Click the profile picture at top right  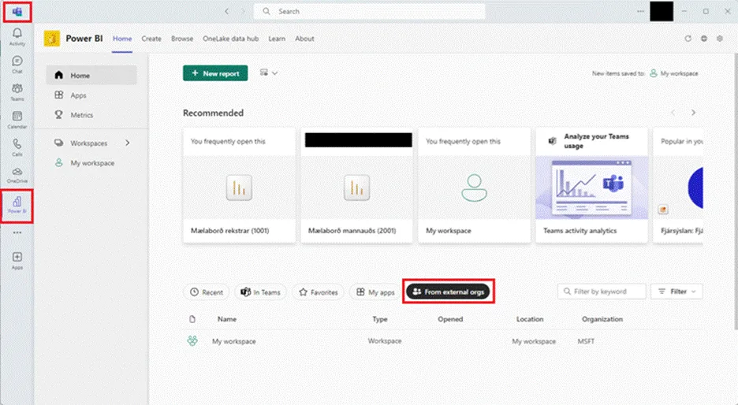(x=662, y=11)
